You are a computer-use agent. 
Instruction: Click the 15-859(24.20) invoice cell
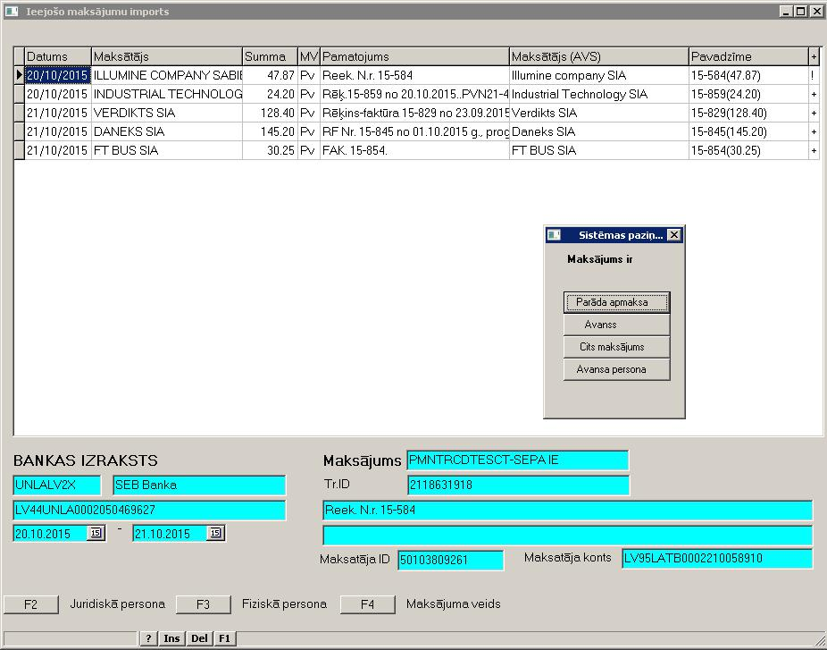(748, 94)
